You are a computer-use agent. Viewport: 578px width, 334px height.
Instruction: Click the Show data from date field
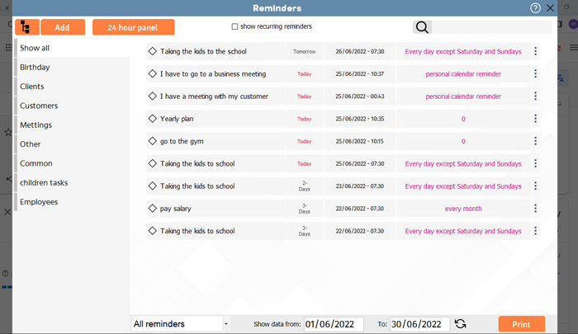tap(334, 324)
